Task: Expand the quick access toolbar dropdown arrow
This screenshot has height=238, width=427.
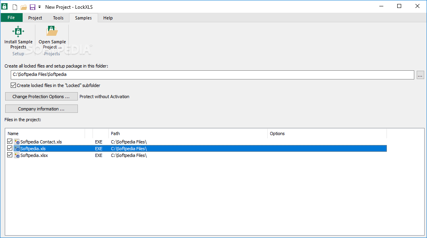Action: (39, 7)
